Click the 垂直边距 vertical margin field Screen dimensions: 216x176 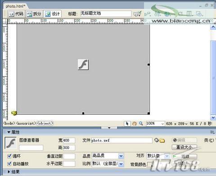pyautogui.click(x=69, y=156)
